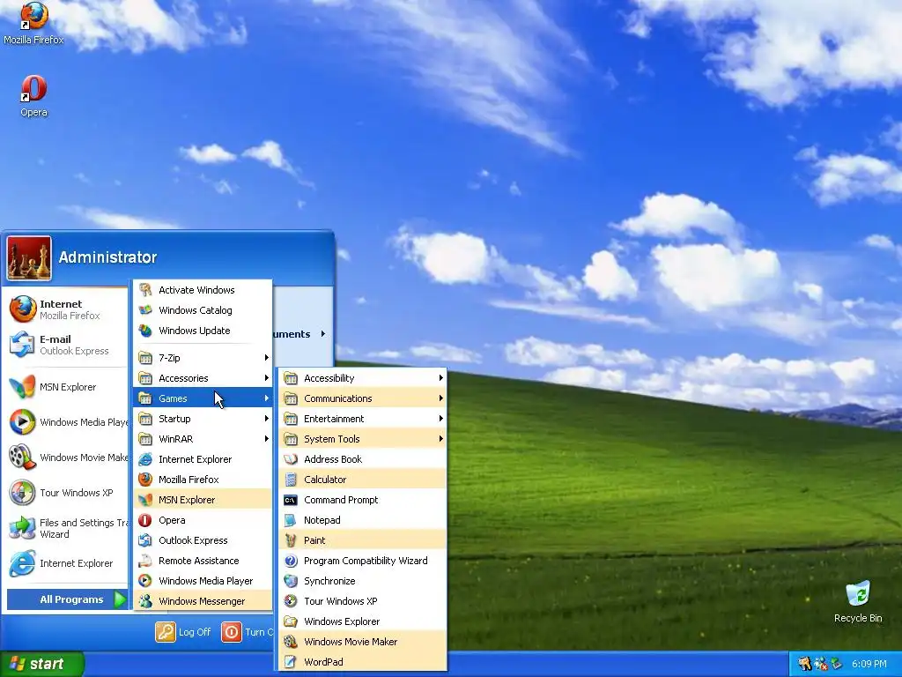Image resolution: width=902 pixels, height=677 pixels.
Task: Launch Windows Media Player from programs menu
Action: coord(203,581)
